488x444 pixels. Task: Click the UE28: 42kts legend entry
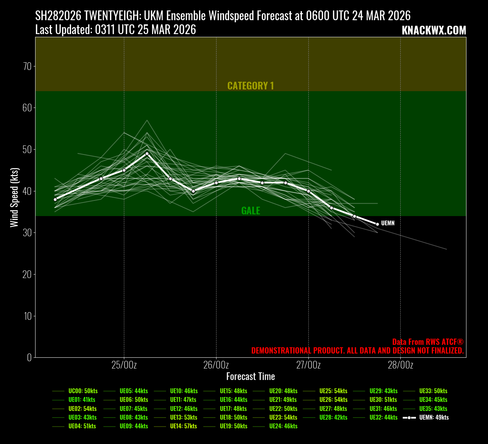(x=333, y=418)
